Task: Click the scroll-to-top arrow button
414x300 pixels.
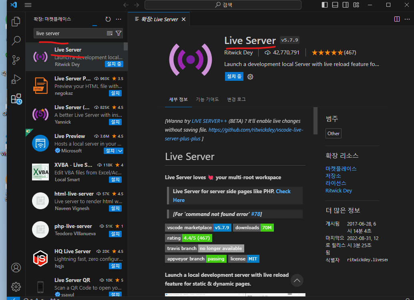Action: [297, 280]
